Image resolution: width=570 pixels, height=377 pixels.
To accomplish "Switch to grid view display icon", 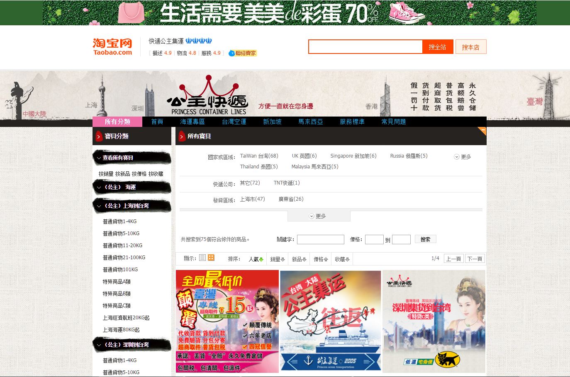I will [x=211, y=258].
